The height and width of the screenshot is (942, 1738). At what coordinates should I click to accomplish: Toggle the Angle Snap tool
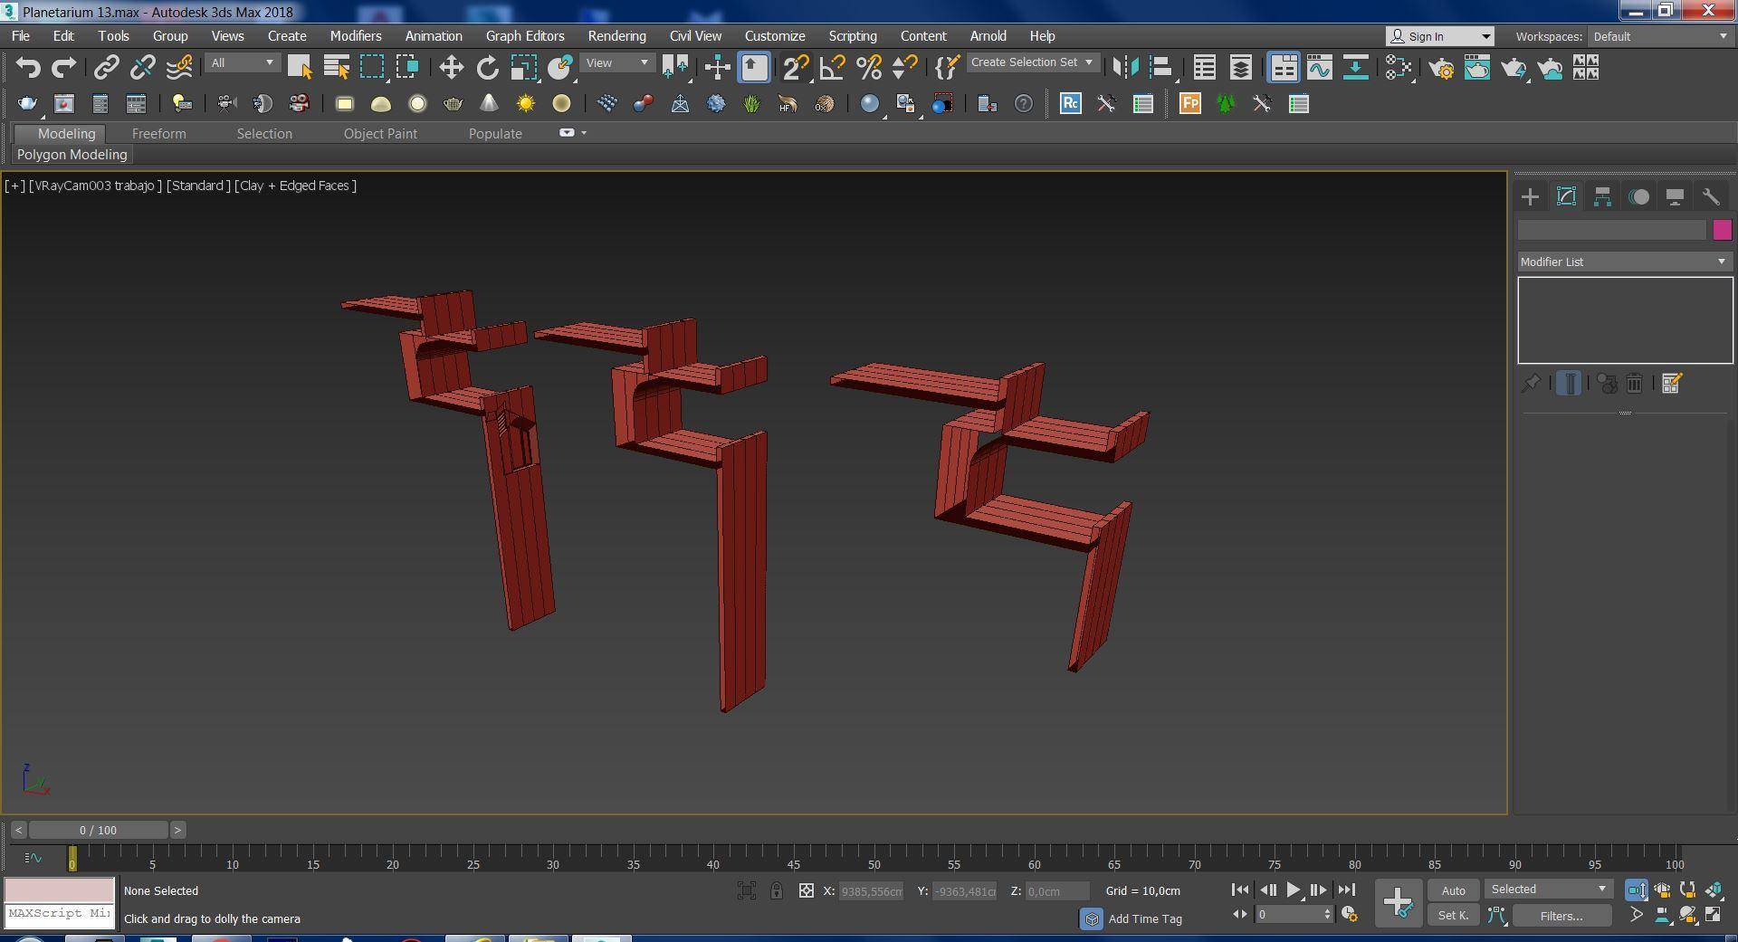(x=832, y=68)
